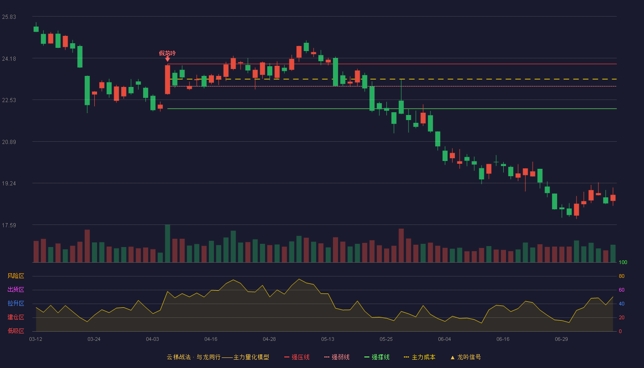This screenshot has height=368, width=644.
Task: Select the 建仓区 zone label
Action: click(x=16, y=317)
